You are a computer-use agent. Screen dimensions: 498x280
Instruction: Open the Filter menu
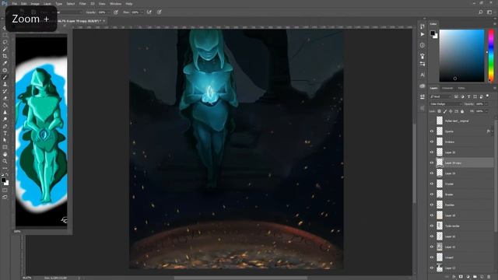[x=82, y=4]
